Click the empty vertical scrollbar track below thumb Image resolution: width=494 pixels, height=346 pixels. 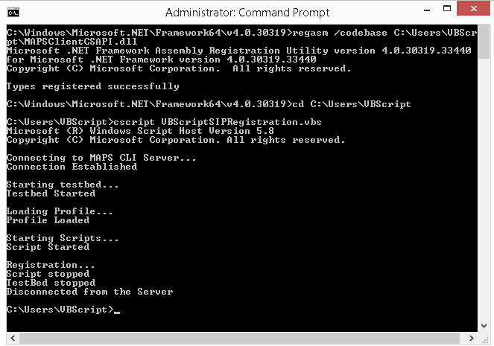pyautogui.click(x=484, y=189)
